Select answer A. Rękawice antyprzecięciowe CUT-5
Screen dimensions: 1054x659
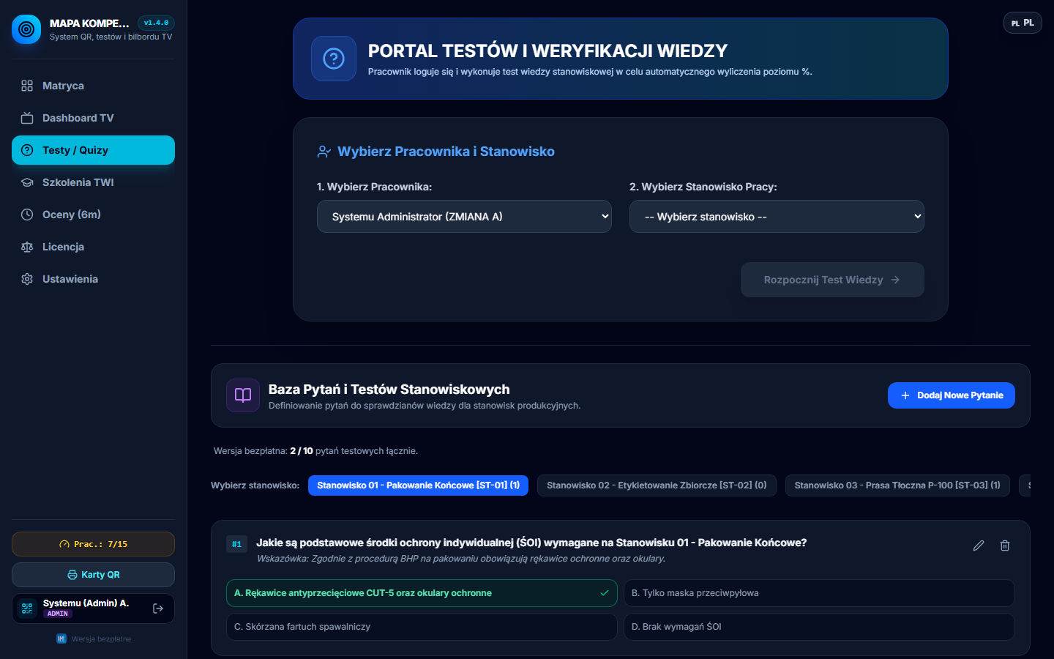[422, 593]
